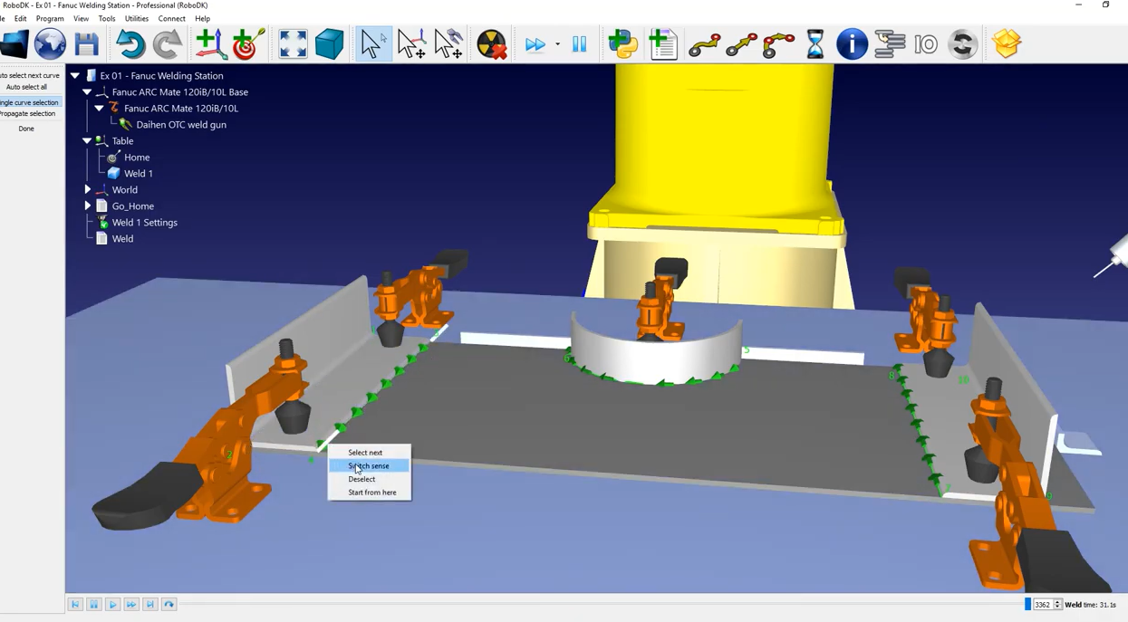Image resolution: width=1128 pixels, height=622 pixels.
Task: Click the Auto select all button
Action: click(x=26, y=87)
